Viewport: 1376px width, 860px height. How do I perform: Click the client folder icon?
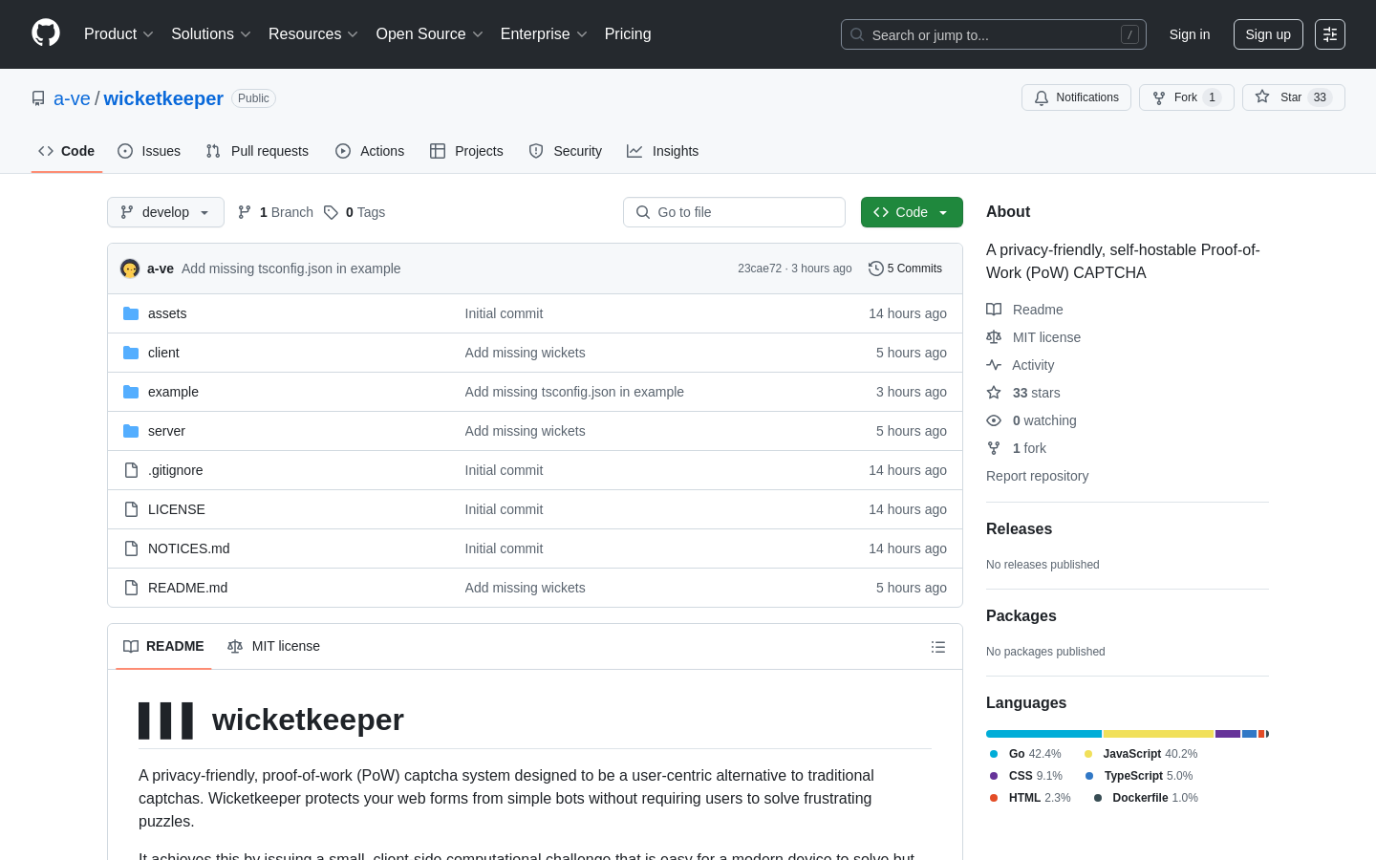pyautogui.click(x=131, y=353)
